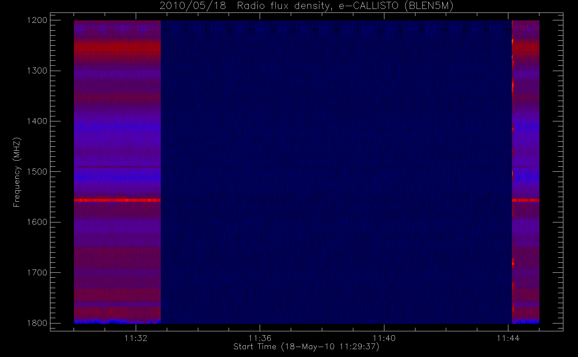Click the Start Time axis caption
Image resolution: width=578 pixels, height=357 pixels.
(x=307, y=347)
